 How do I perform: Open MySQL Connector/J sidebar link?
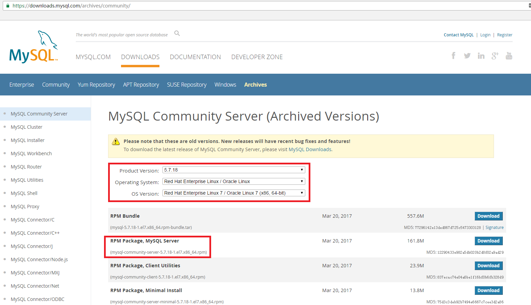(x=32, y=246)
